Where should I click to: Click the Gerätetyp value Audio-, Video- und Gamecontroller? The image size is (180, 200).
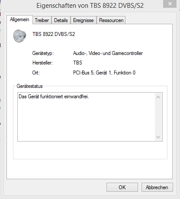pos(108,53)
